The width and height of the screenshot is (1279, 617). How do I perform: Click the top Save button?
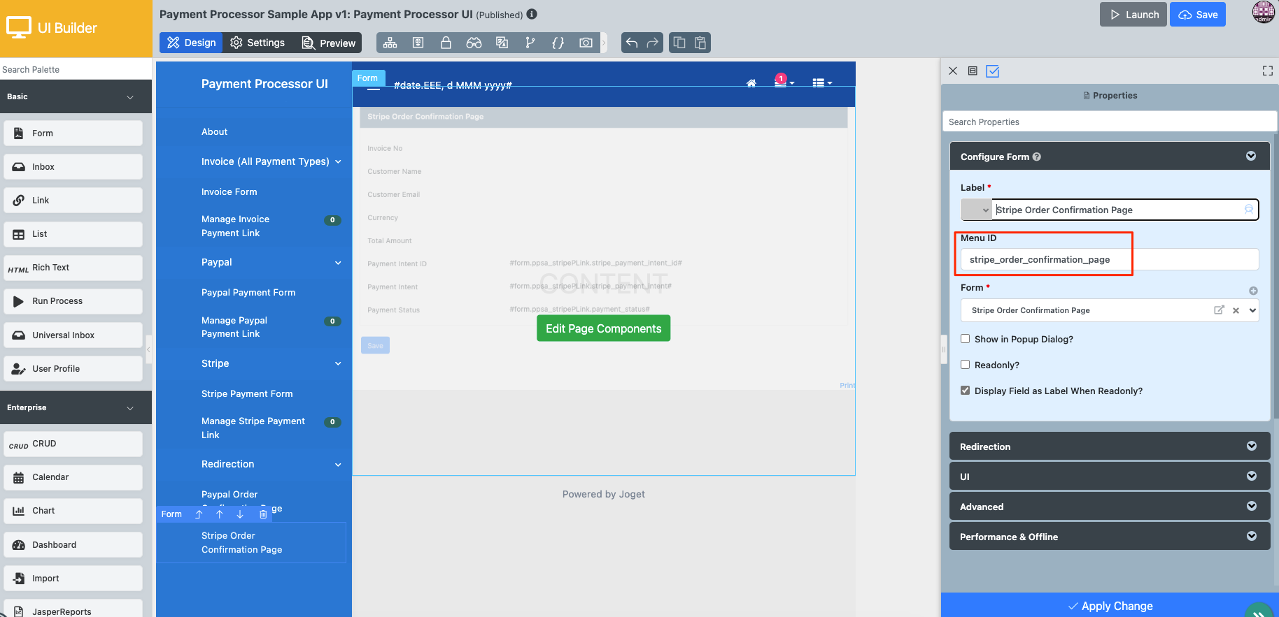point(1198,15)
